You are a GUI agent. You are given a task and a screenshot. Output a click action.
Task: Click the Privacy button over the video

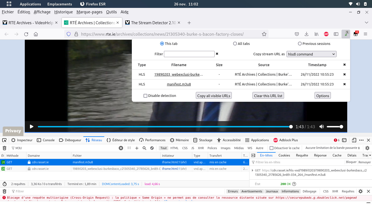coord(13,131)
